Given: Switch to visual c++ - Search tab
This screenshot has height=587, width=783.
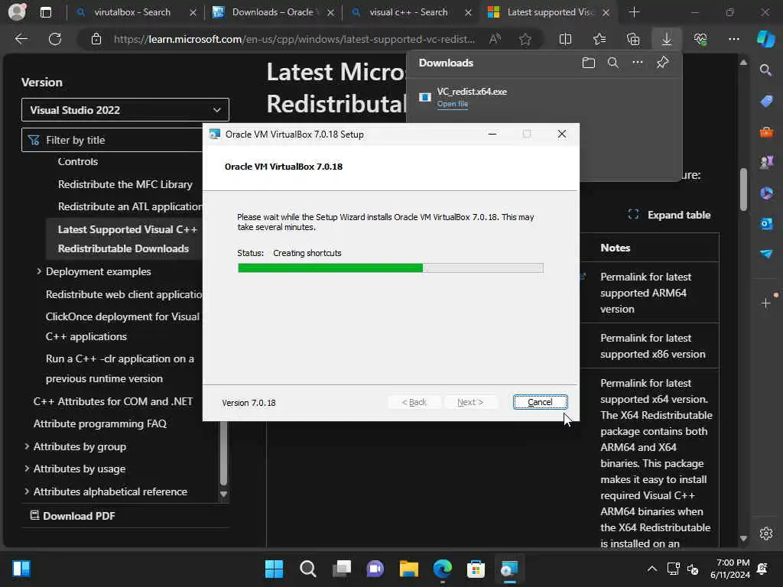Looking at the screenshot, I should point(408,12).
